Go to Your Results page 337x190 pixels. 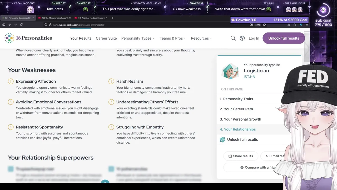81,38
